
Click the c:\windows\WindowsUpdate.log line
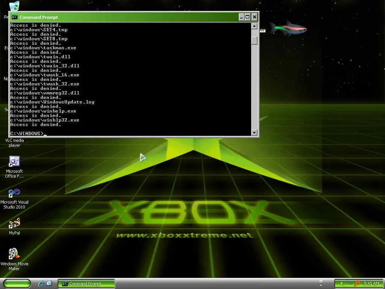tap(52, 102)
